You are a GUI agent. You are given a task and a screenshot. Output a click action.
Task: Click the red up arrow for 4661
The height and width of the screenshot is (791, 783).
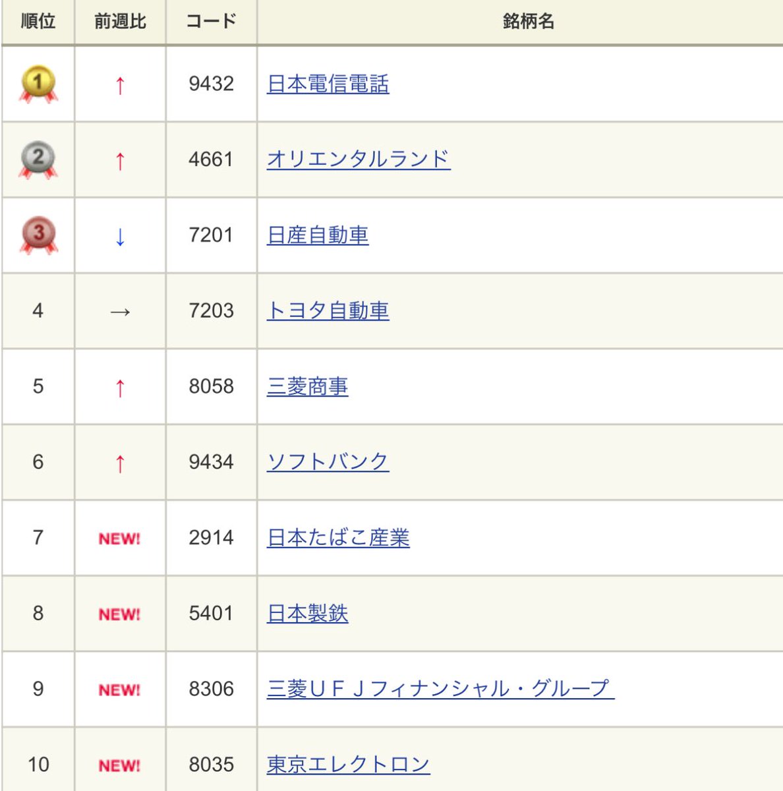tap(120, 161)
